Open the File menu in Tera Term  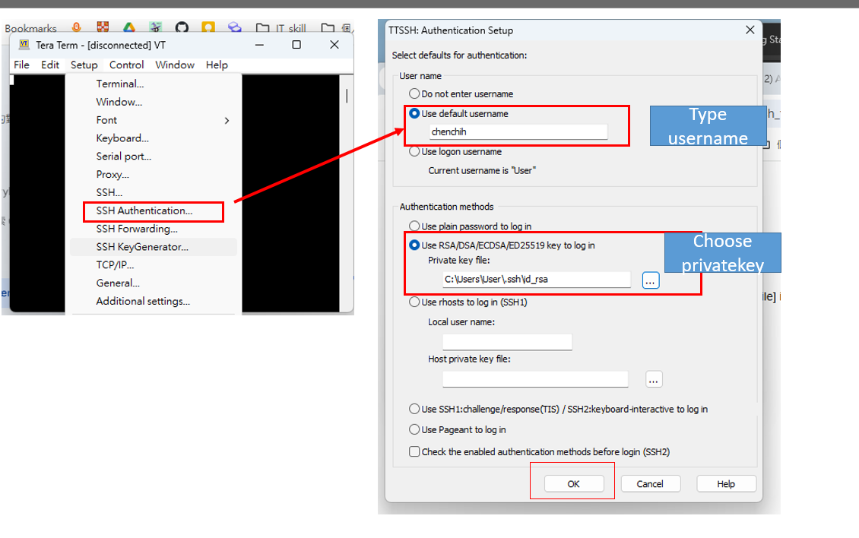coord(21,65)
